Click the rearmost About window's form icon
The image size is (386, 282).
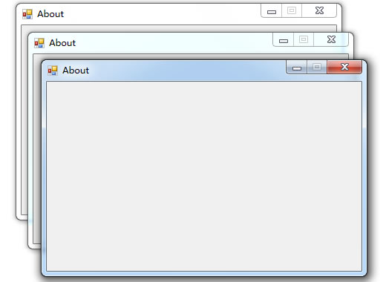click(27, 14)
